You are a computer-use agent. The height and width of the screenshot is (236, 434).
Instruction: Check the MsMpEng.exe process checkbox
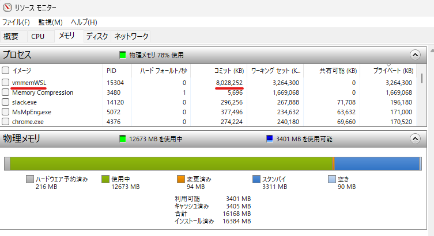pyautogui.click(x=6, y=112)
